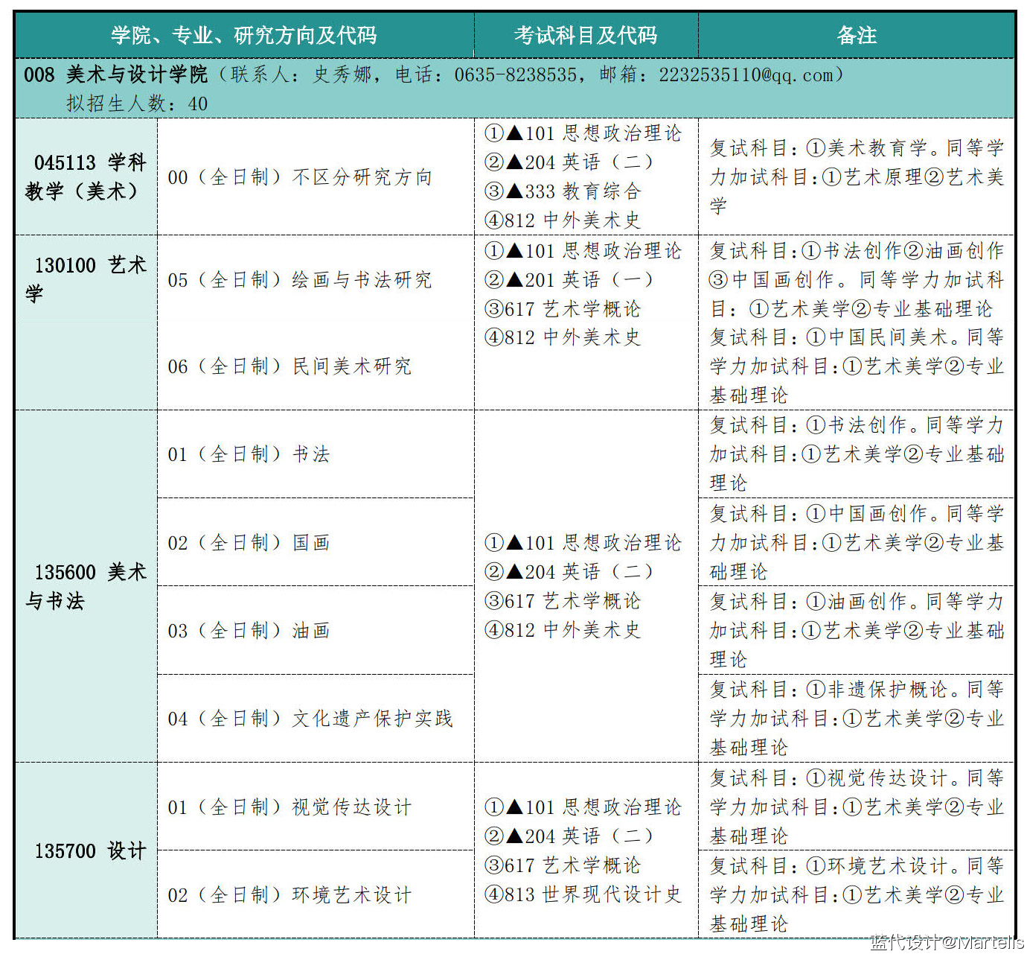Viewport: 1027px width, 954px height.
Task: Select the 130100 艺术学 major cell
Action: 86,279
